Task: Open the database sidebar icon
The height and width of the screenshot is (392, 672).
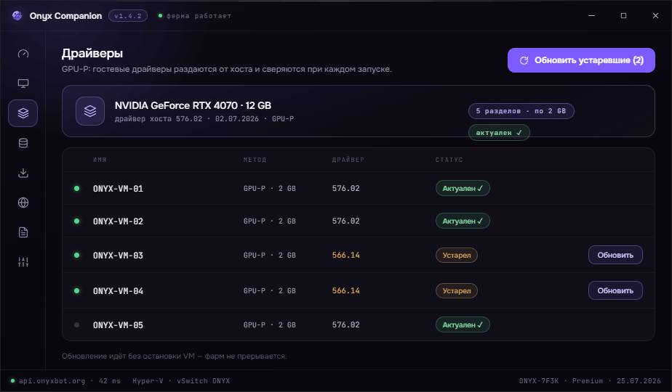Action: coord(23,143)
